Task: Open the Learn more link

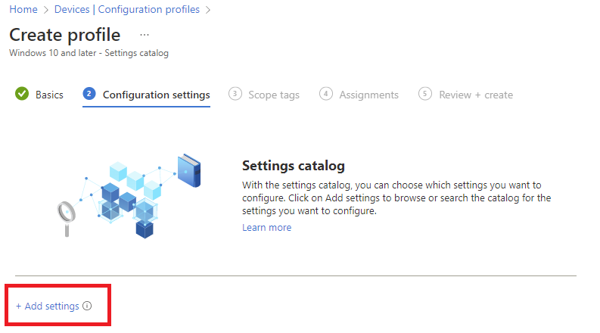Action: point(267,228)
